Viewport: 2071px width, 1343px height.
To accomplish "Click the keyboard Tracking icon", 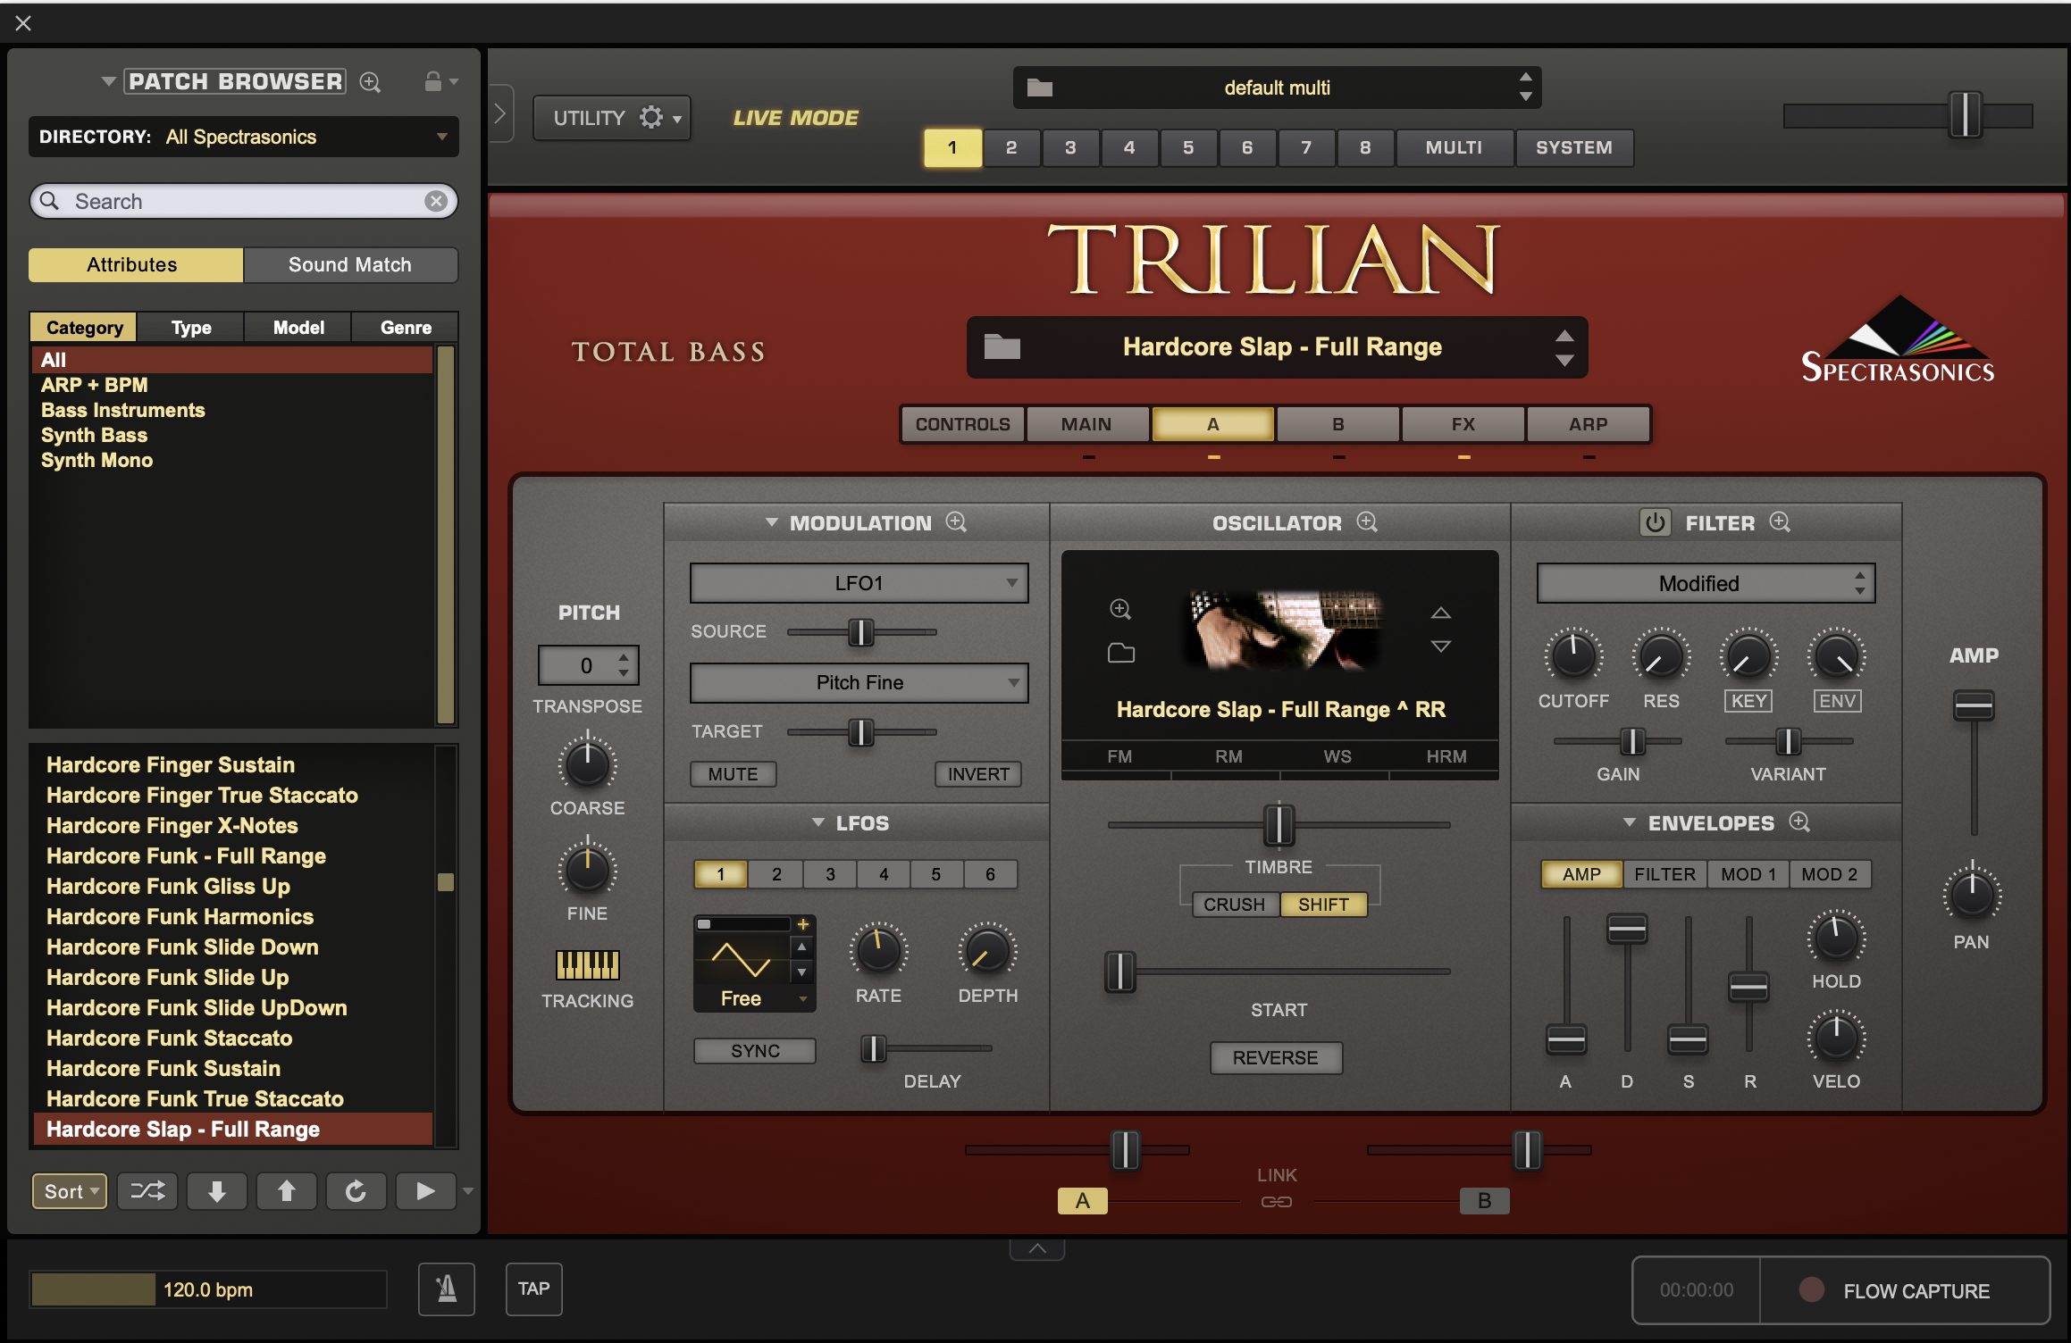I will coord(587,964).
